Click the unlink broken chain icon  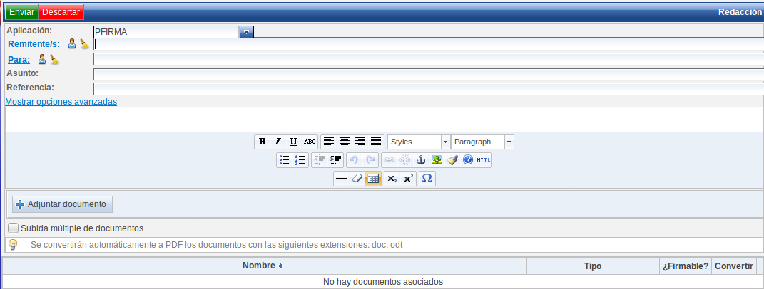(x=404, y=160)
